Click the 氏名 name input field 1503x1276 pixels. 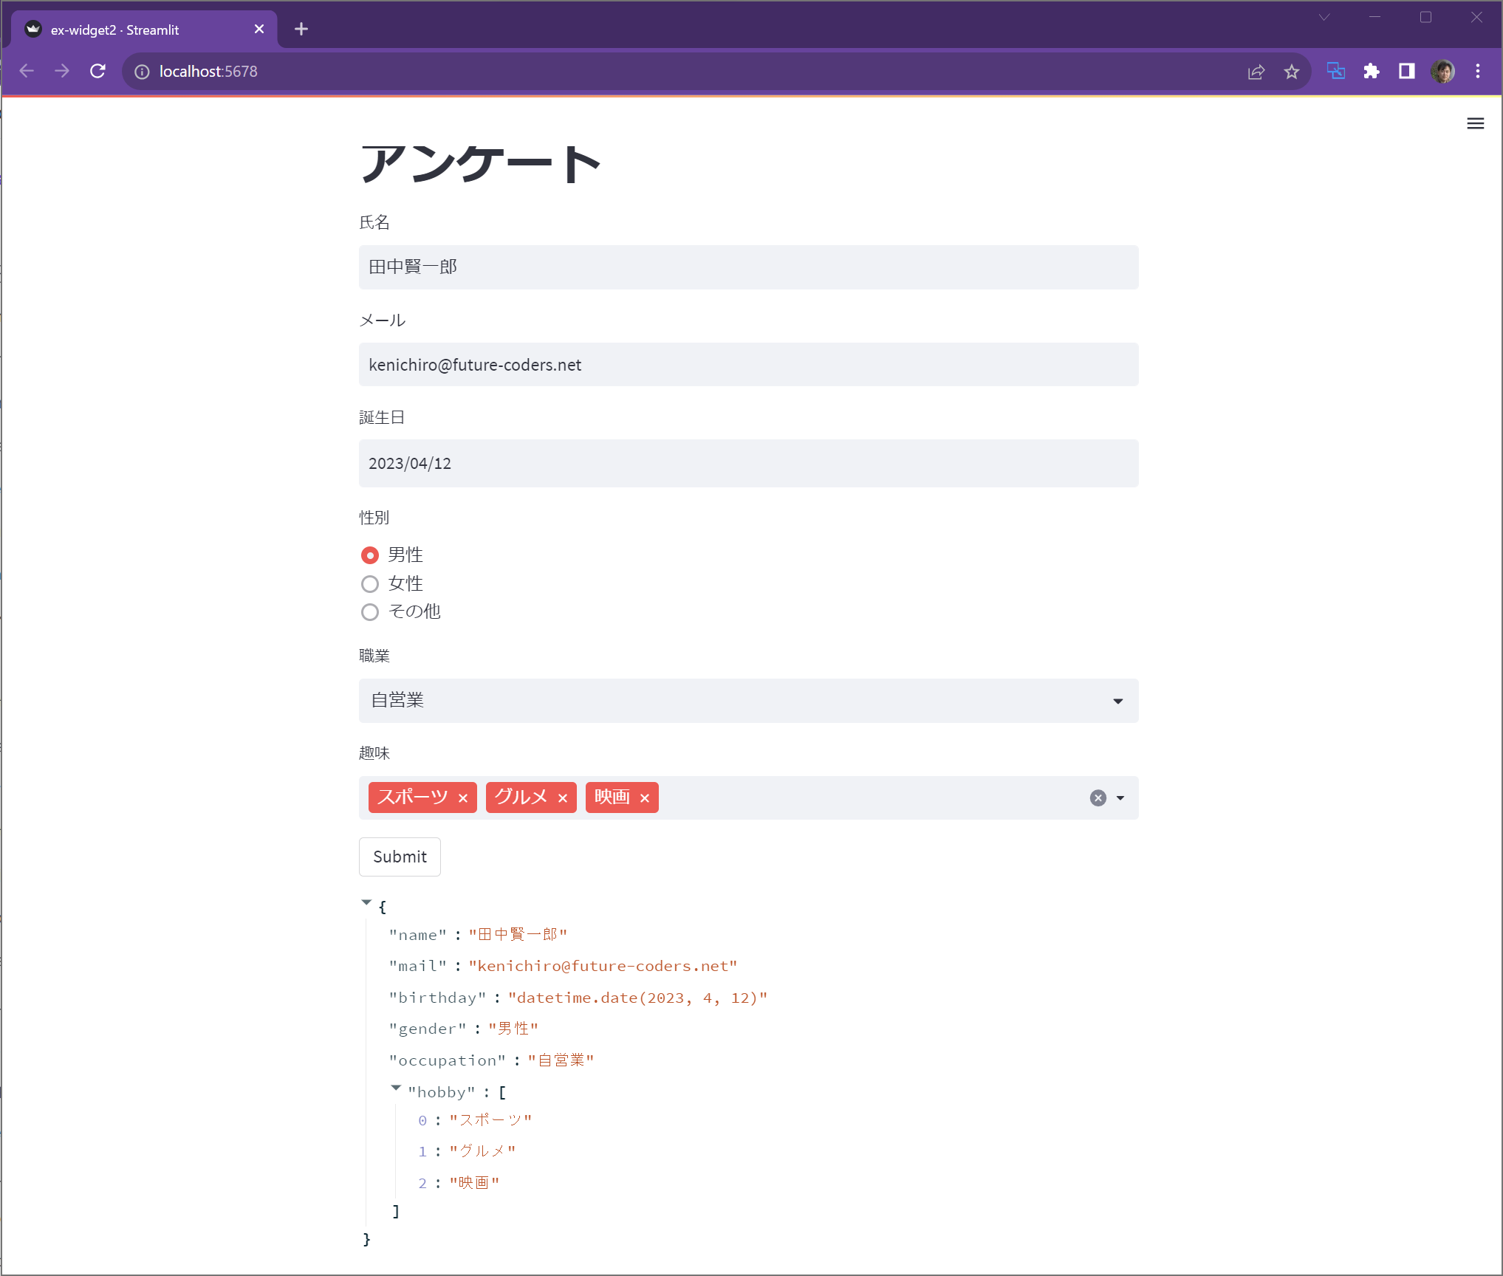click(x=747, y=267)
